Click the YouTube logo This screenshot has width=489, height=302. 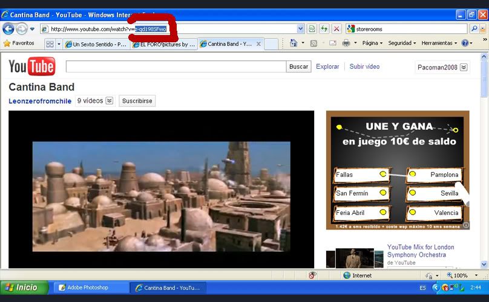[32, 66]
